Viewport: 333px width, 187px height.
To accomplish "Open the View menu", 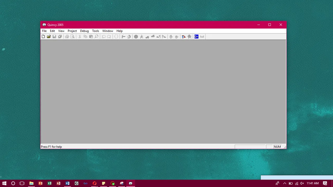I will tap(61, 31).
